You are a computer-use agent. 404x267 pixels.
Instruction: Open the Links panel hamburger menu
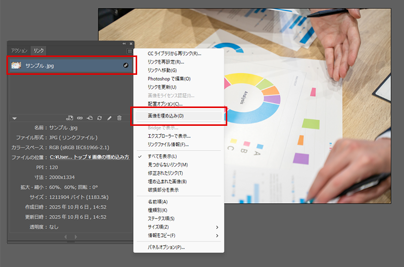coord(129,51)
